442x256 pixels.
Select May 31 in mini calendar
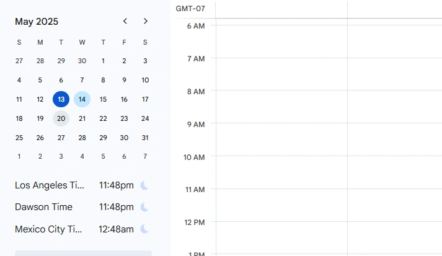coord(145,138)
